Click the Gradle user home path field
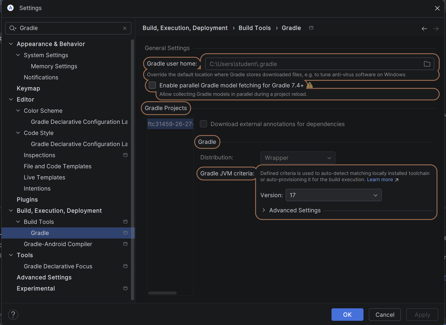The image size is (446, 325). click(314, 64)
